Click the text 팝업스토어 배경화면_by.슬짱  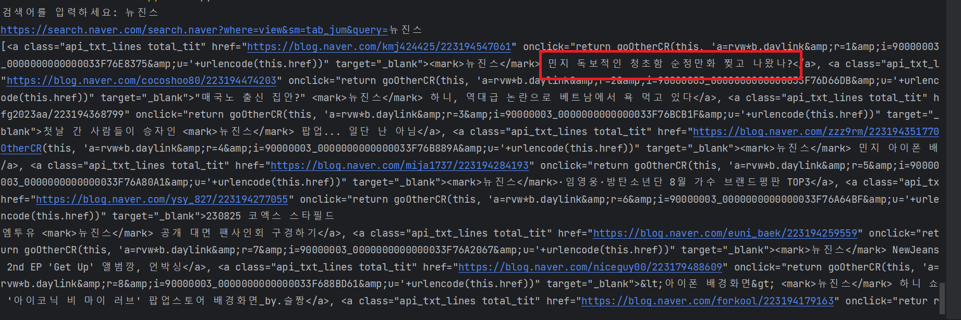point(227,301)
